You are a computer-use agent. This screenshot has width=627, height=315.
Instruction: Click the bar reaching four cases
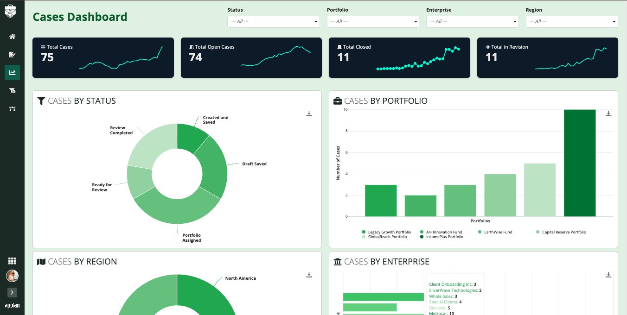pyautogui.click(x=500, y=195)
